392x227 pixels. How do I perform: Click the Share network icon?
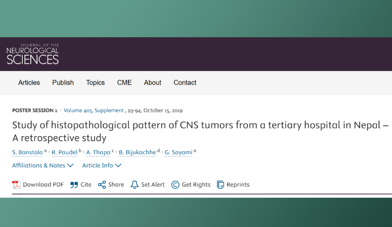[x=102, y=185]
